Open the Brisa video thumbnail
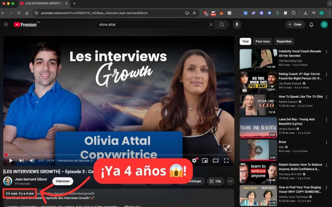 pyautogui.click(x=258, y=150)
